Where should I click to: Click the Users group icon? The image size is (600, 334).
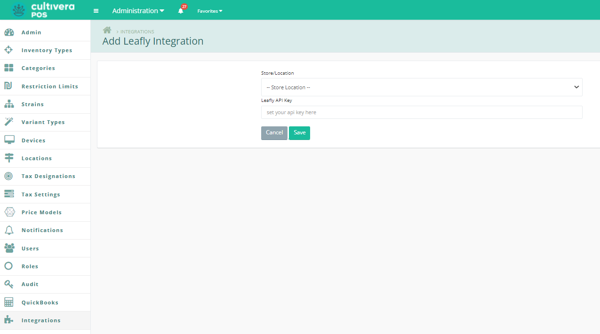[9, 248]
